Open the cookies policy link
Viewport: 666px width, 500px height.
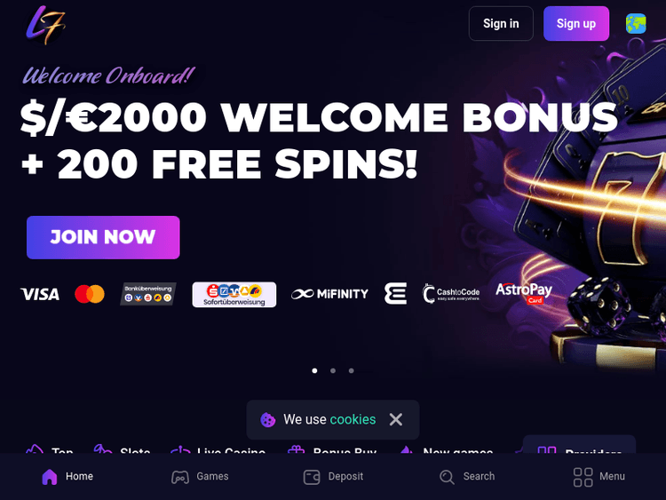(353, 420)
